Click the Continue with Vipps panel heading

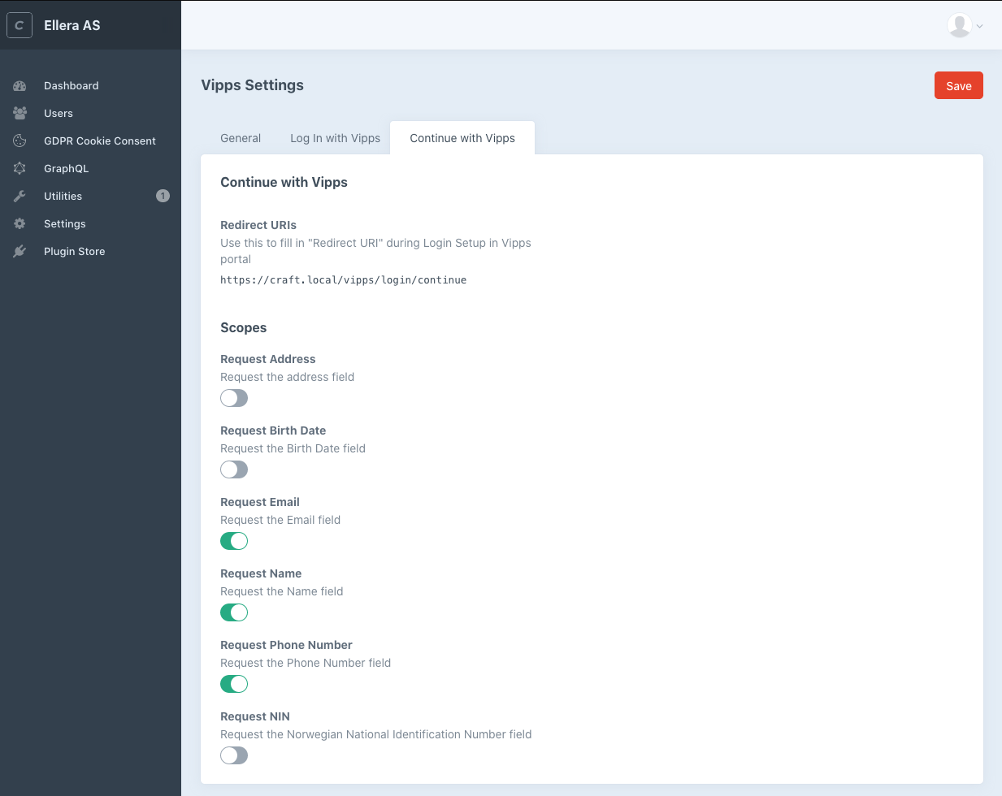coord(284,182)
